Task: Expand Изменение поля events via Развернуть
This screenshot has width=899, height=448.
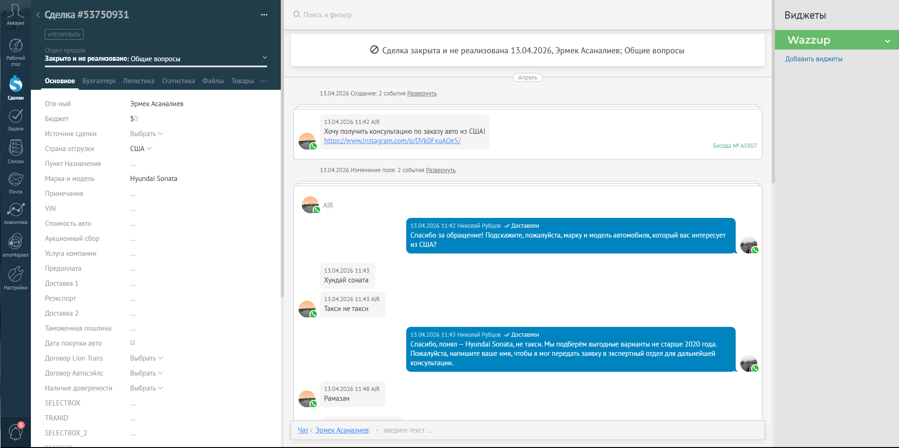Action: (x=440, y=170)
